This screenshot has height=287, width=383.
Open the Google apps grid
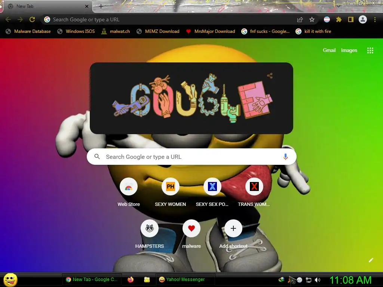(x=370, y=50)
